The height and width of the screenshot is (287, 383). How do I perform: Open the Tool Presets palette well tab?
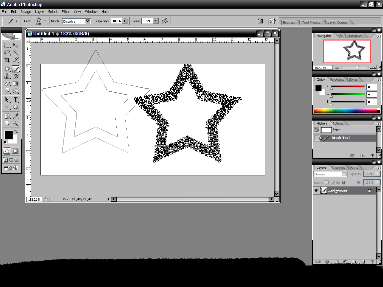(x=311, y=23)
